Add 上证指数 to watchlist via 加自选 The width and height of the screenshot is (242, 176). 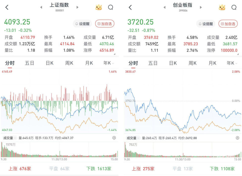pos(105,24)
